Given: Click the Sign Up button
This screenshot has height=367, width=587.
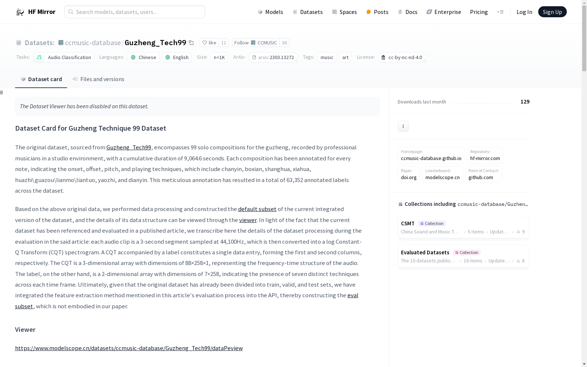Looking at the screenshot, I should [x=552, y=12].
